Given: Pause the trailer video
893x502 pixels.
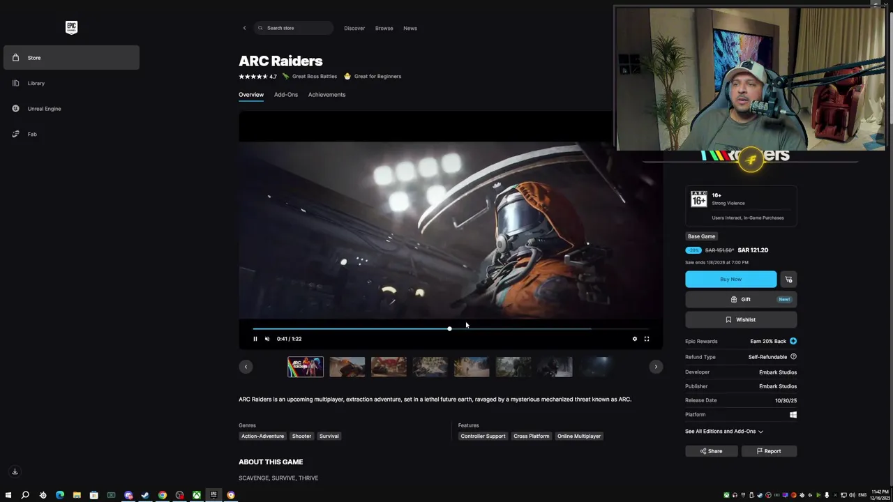Looking at the screenshot, I should click(x=255, y=339).
